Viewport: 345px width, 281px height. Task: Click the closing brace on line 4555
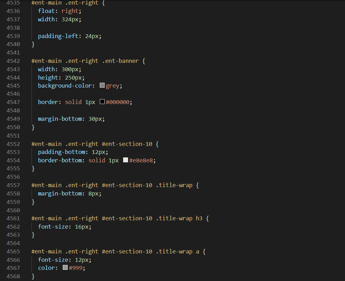click(33, 169)
